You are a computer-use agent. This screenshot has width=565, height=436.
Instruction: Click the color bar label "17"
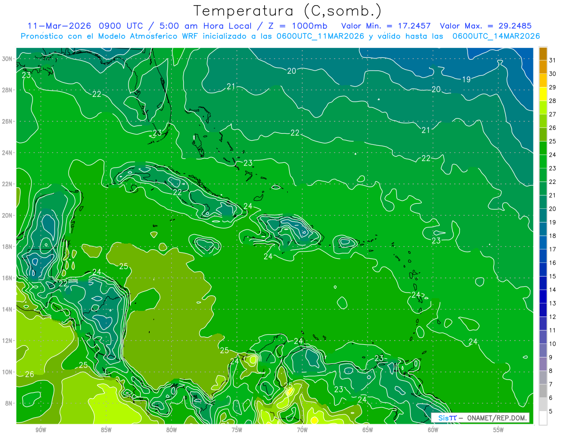(x=553, y=249)
